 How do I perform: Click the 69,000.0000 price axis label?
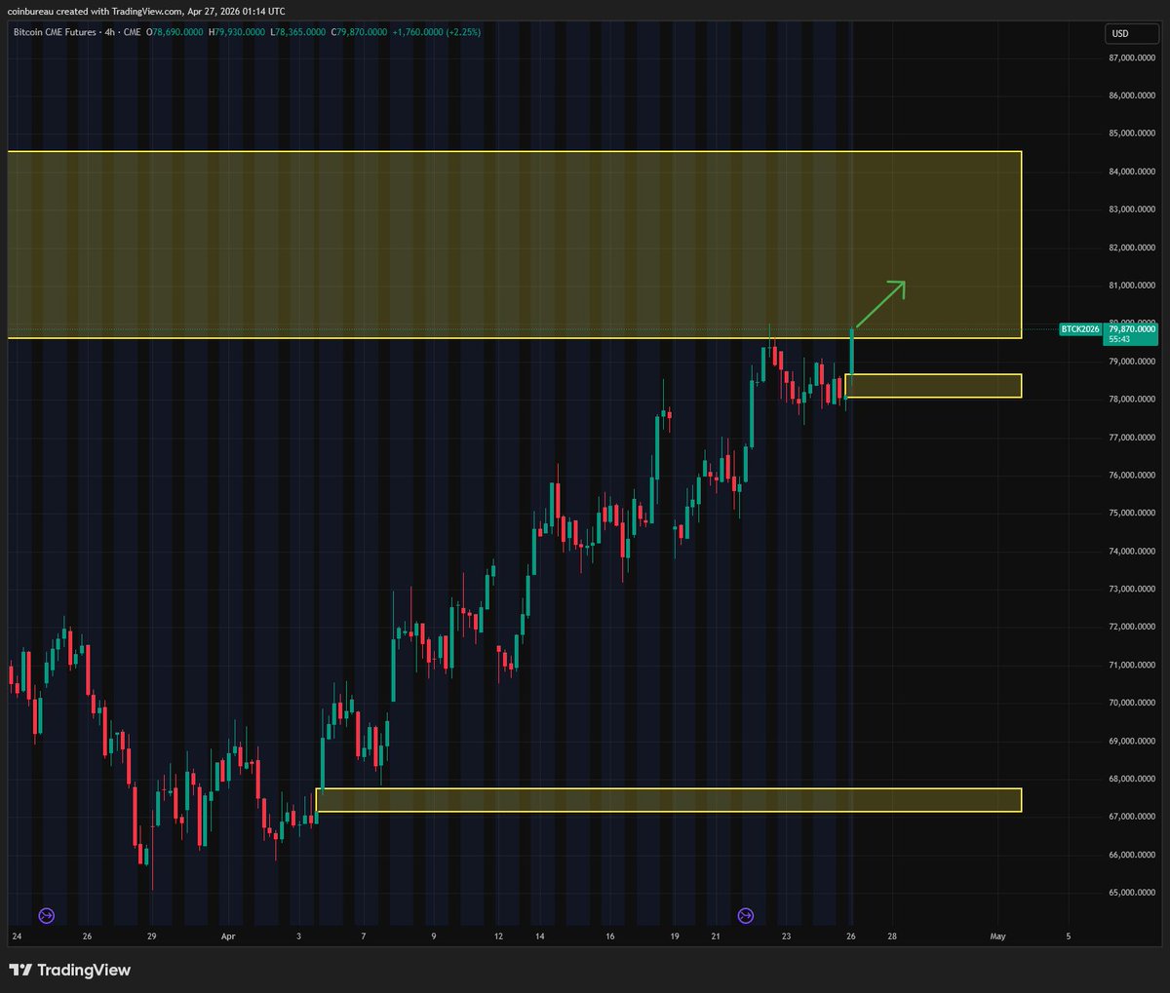pos(1132,742)
